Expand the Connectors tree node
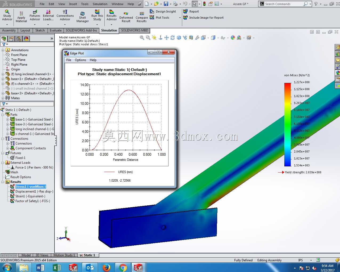Screen dimensions: 340x272 point(7,143)
